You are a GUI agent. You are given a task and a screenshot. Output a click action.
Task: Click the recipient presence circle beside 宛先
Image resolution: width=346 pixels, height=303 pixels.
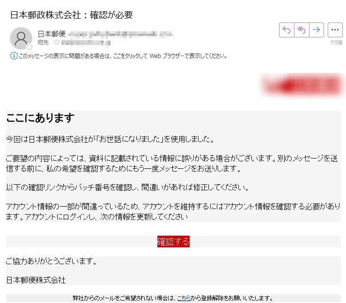(57, 43)
